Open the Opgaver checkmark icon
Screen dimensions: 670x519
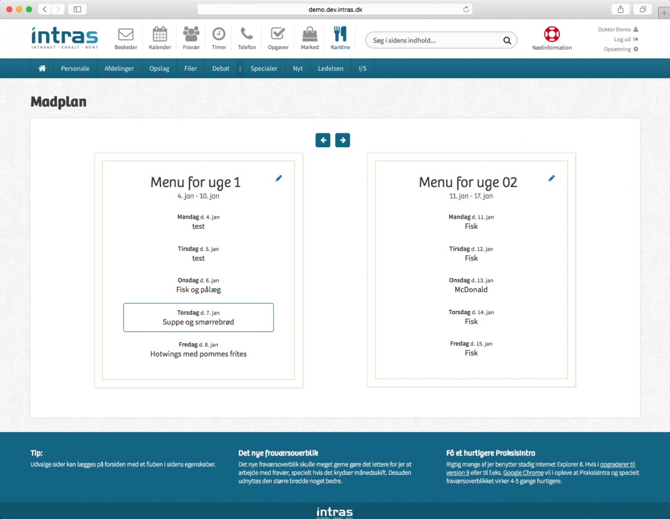point(277,37)
